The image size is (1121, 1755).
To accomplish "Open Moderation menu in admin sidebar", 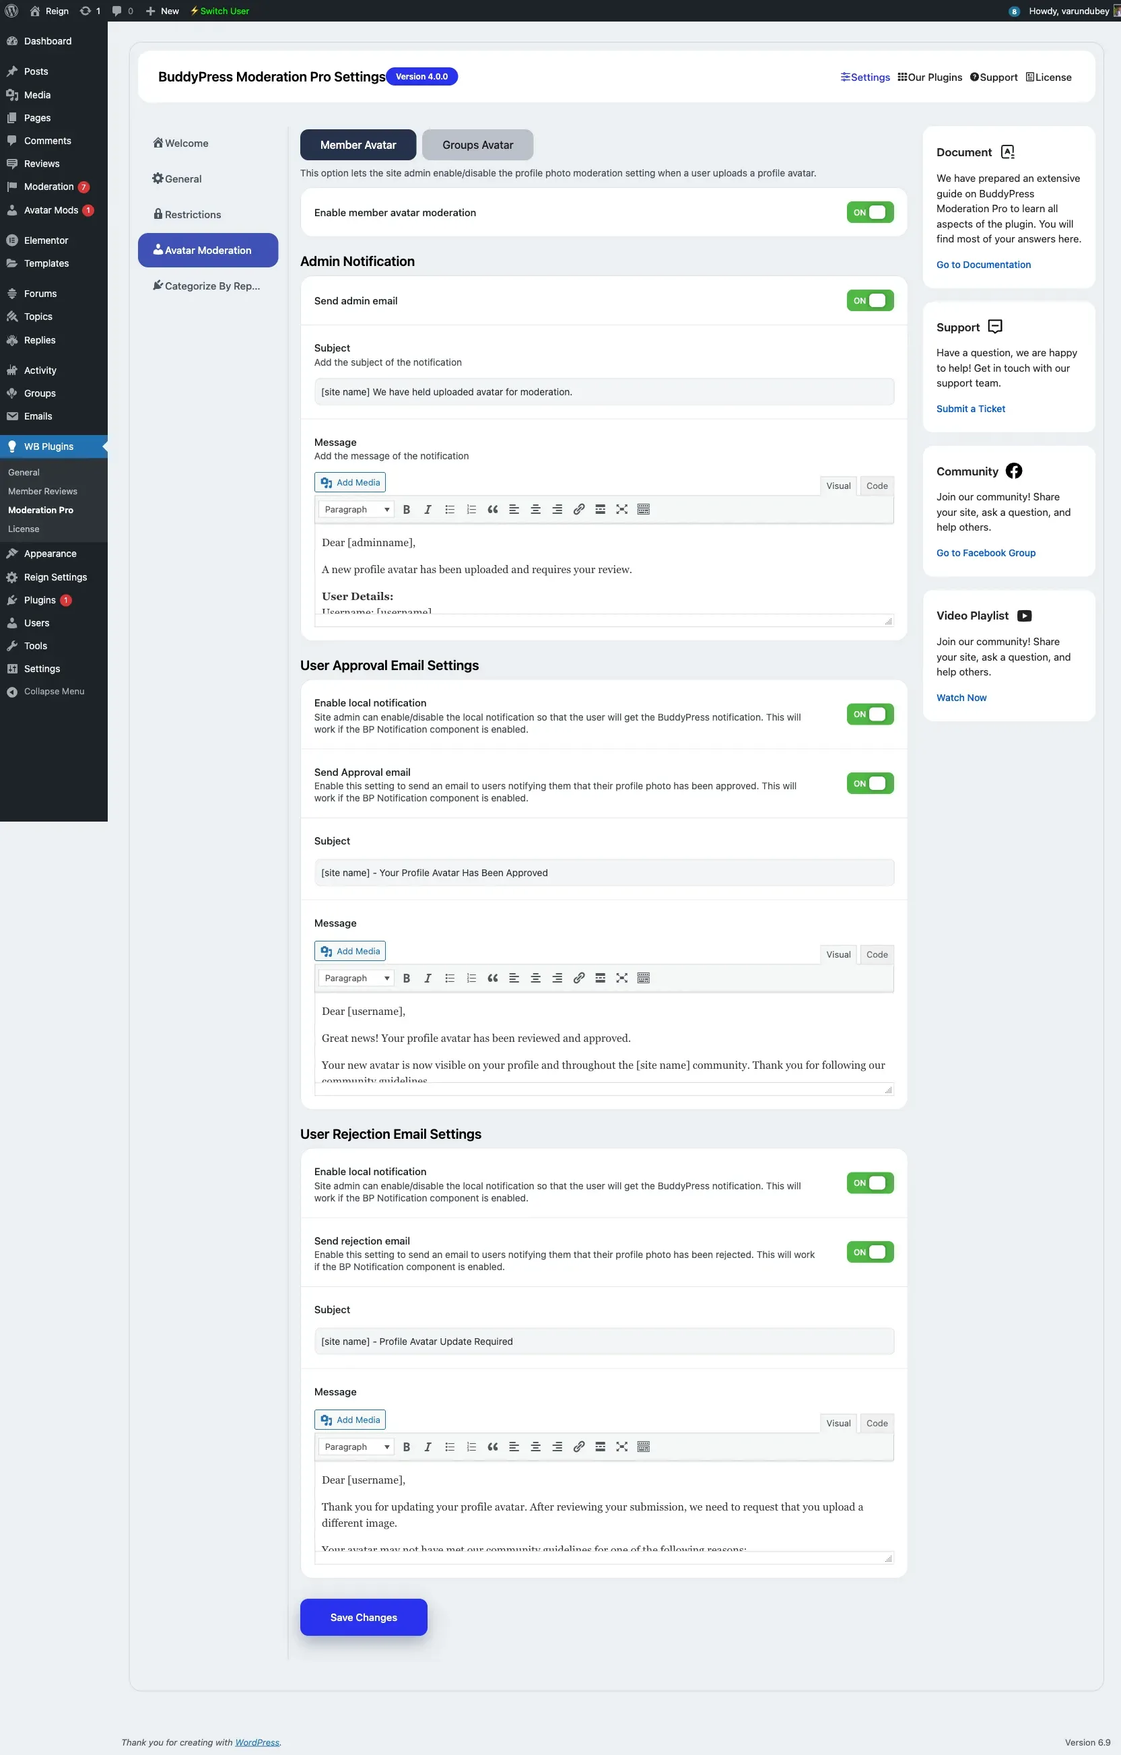I will [x=54, y=187].
